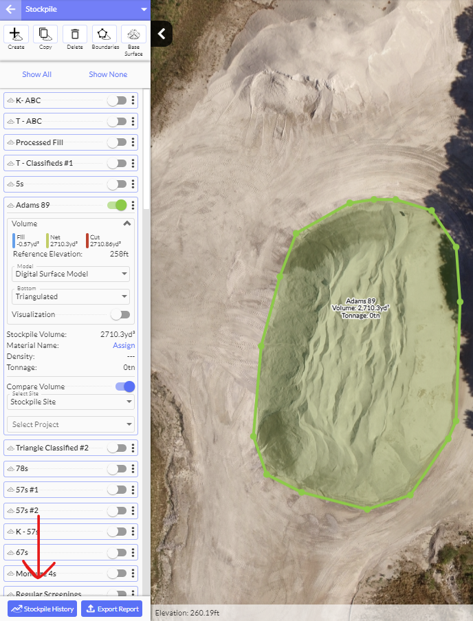
Task: Click the stockpile list scrollbar
Action: [146, 149]
